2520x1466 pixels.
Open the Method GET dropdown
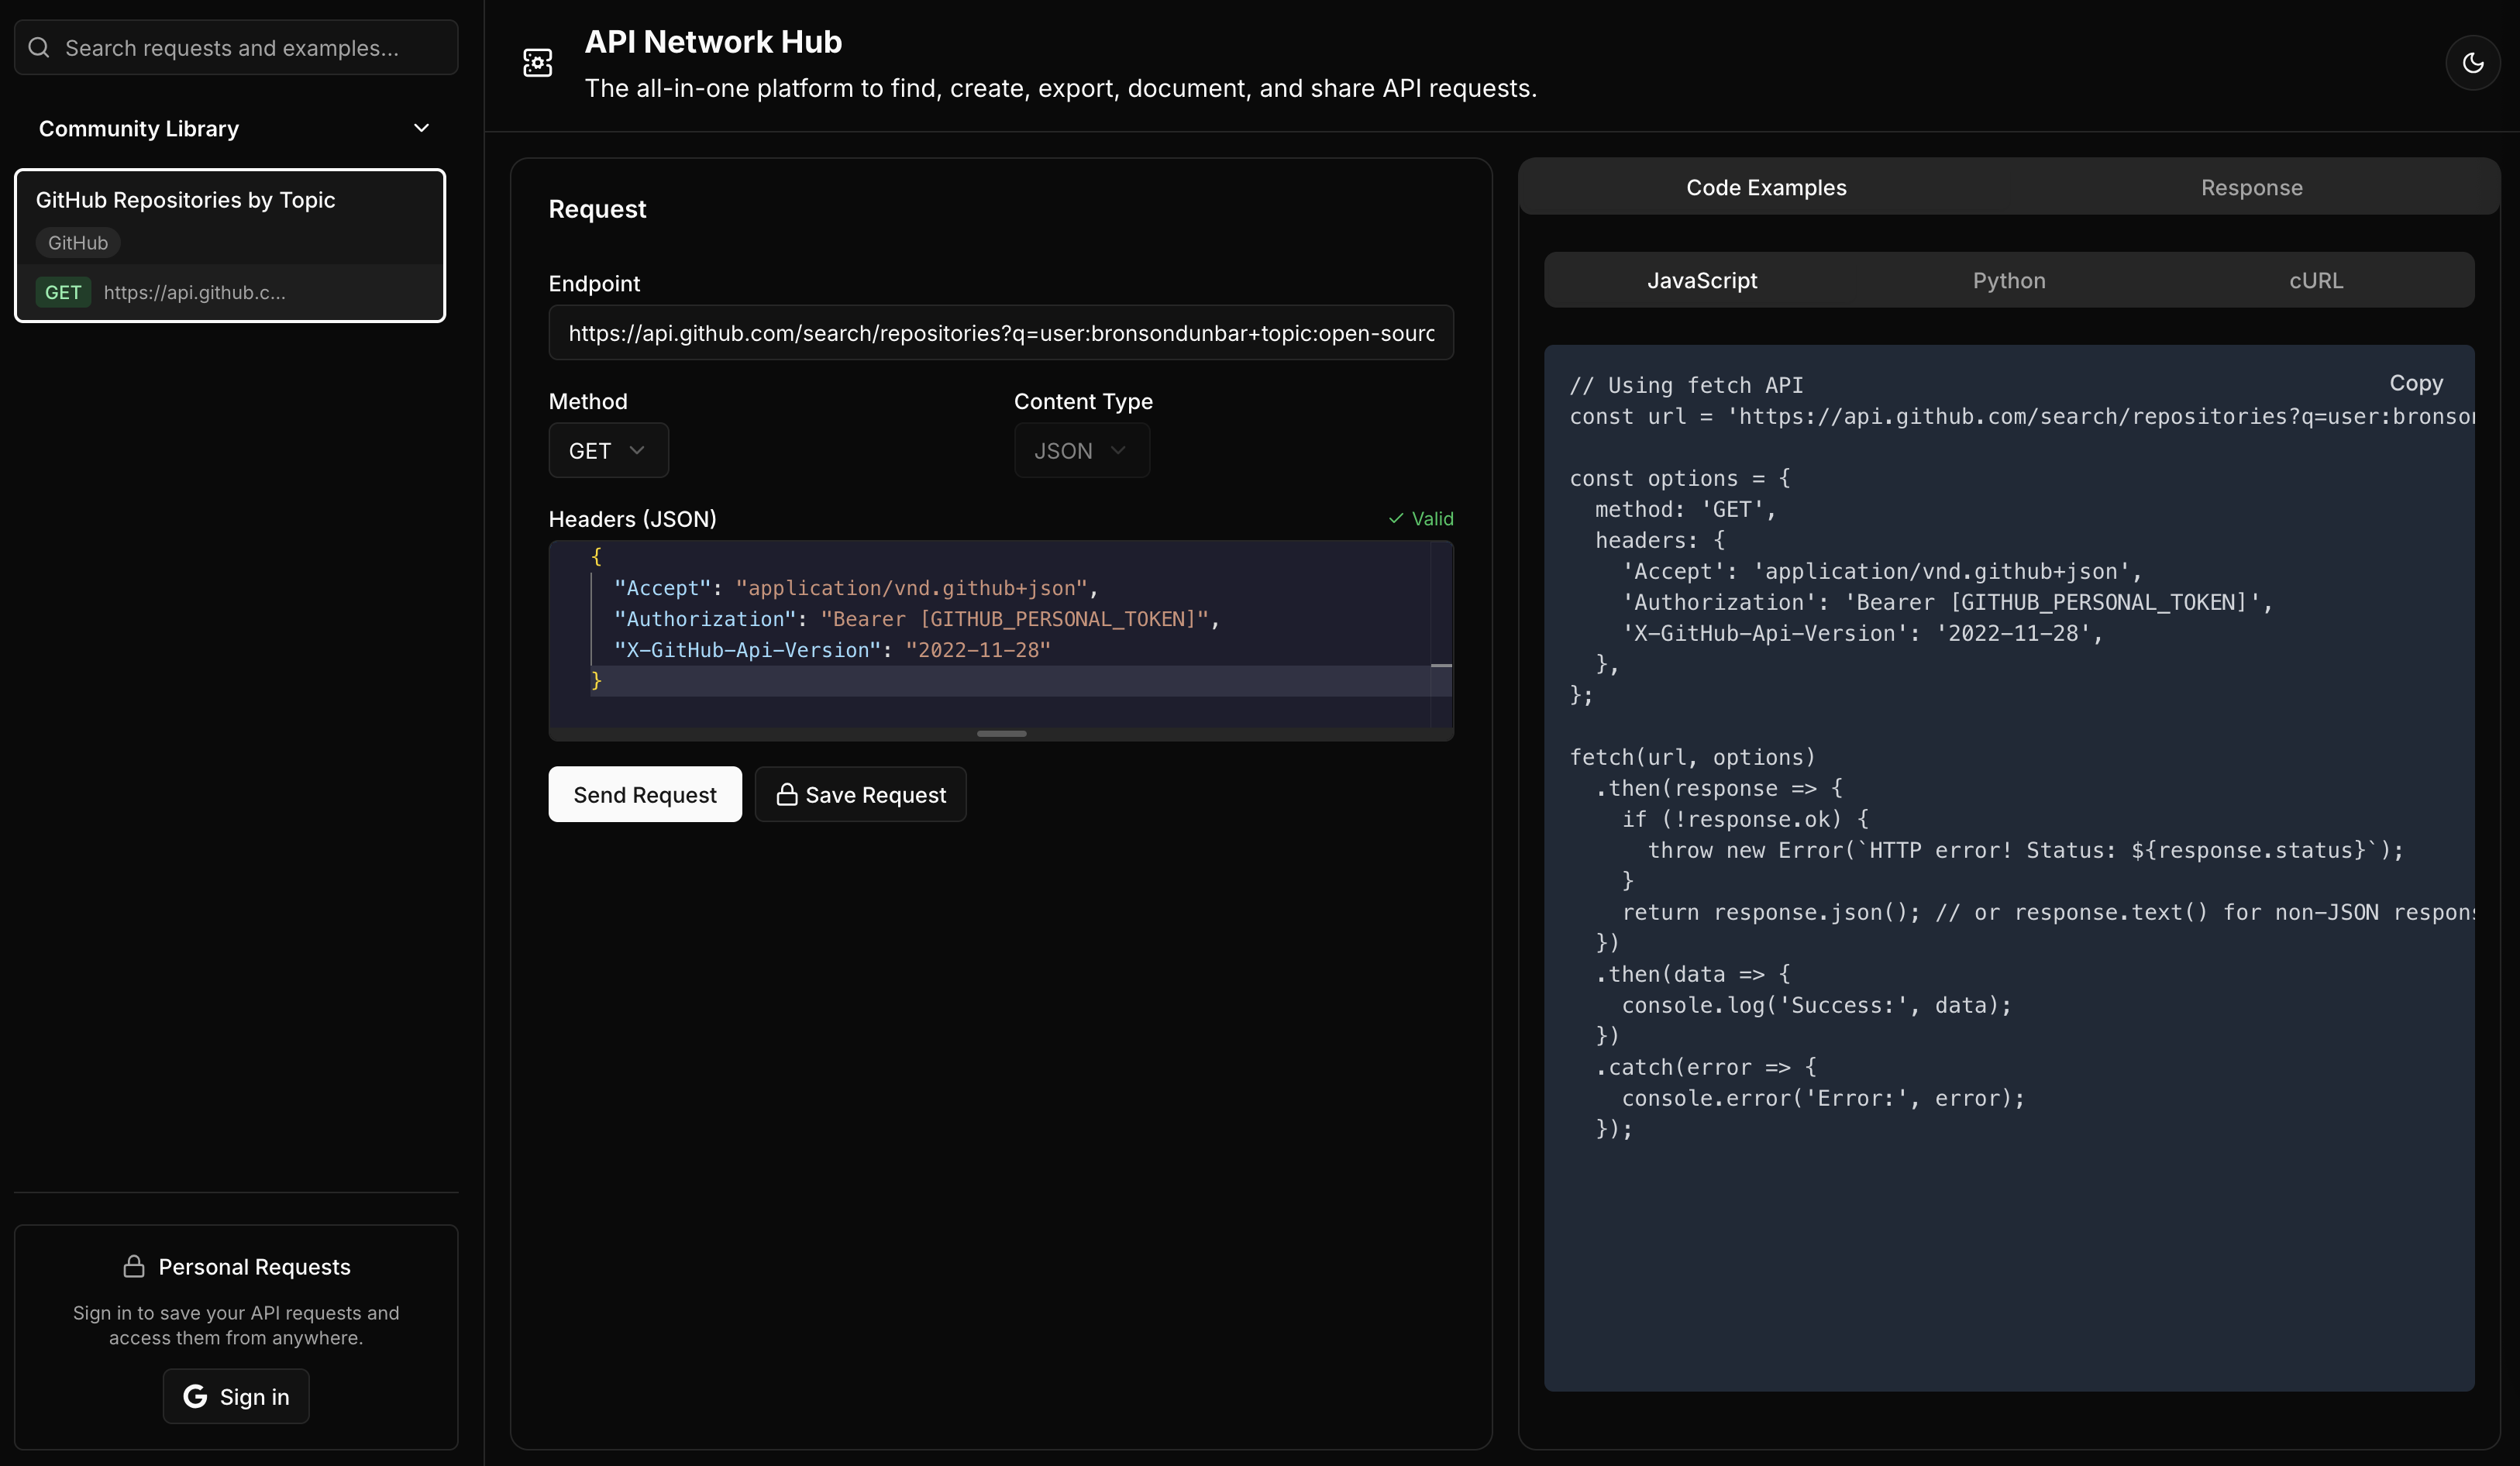(607, 450)
